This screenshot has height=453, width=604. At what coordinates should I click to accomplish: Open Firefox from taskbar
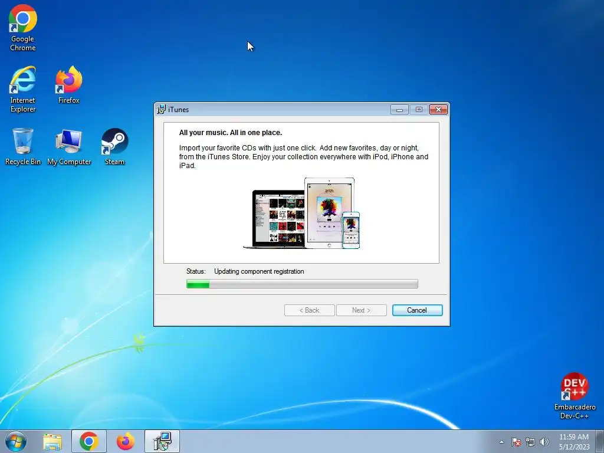[x=126, y=441]
